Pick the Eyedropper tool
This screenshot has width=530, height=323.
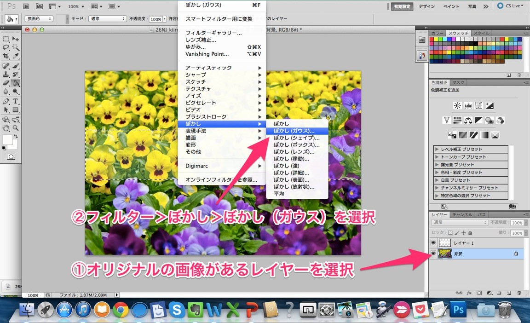[x=16, y=56]
